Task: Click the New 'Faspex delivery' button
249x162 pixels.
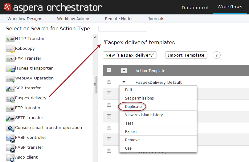Action: [130, 55]
